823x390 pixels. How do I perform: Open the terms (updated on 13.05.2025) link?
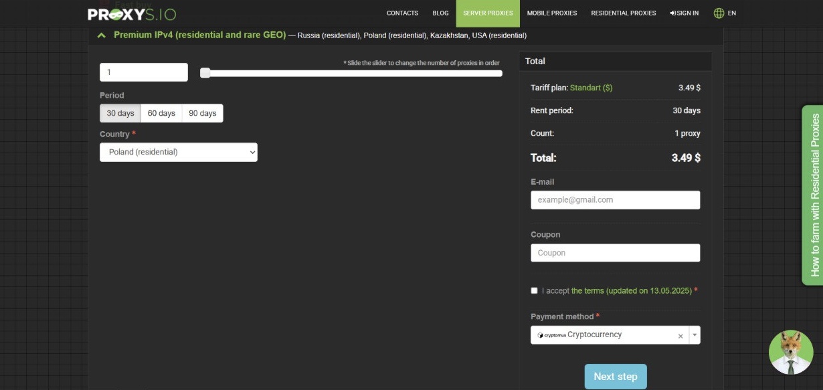point(632,290)
